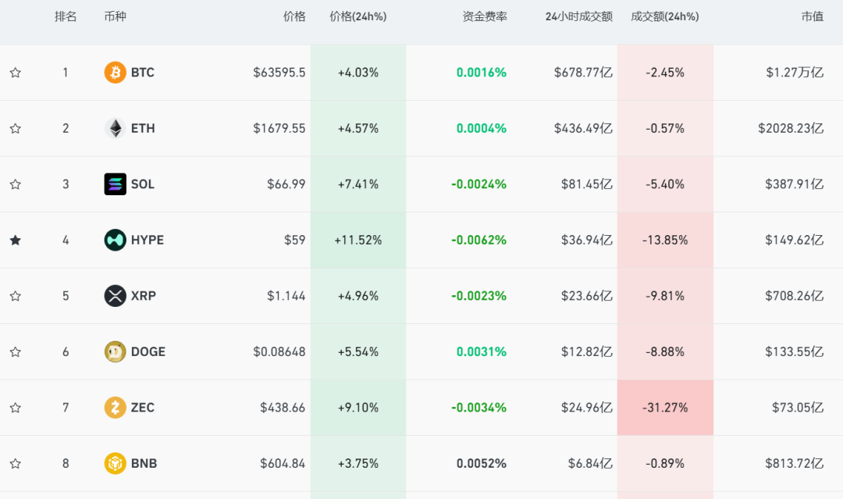Select ZEC price $438.66
The height and width of the screenshot is (499, 843).
tap(283, 408)
